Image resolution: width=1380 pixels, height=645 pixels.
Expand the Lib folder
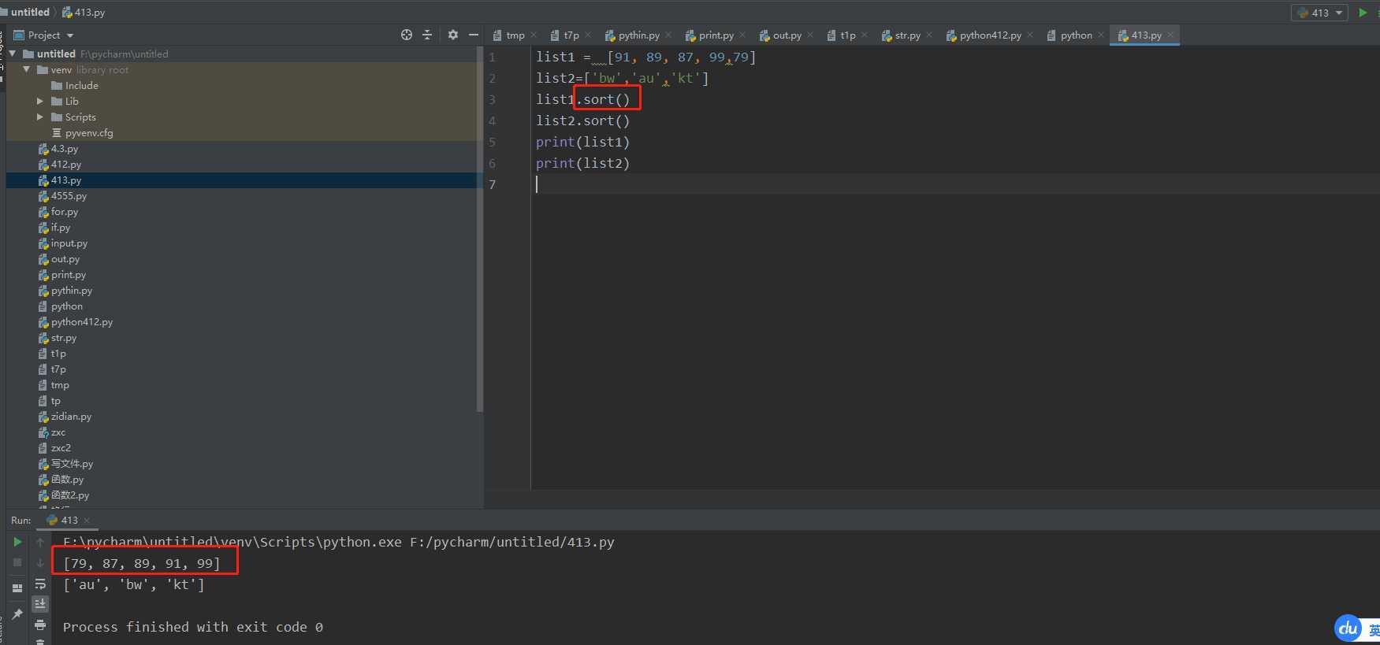tap(40, 101)
